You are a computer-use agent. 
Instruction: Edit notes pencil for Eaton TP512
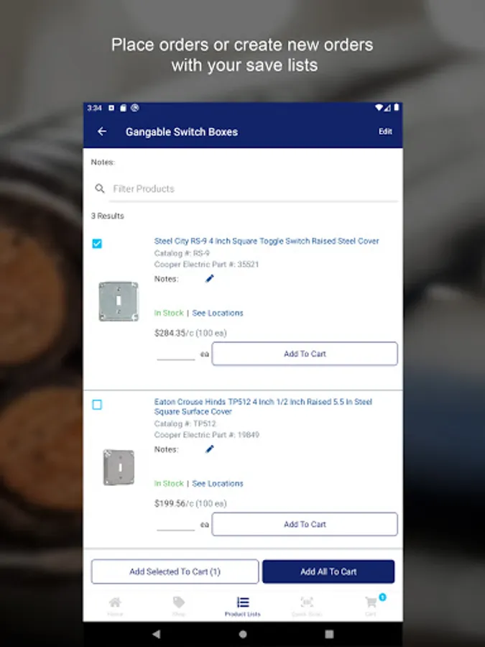(210, 449)
